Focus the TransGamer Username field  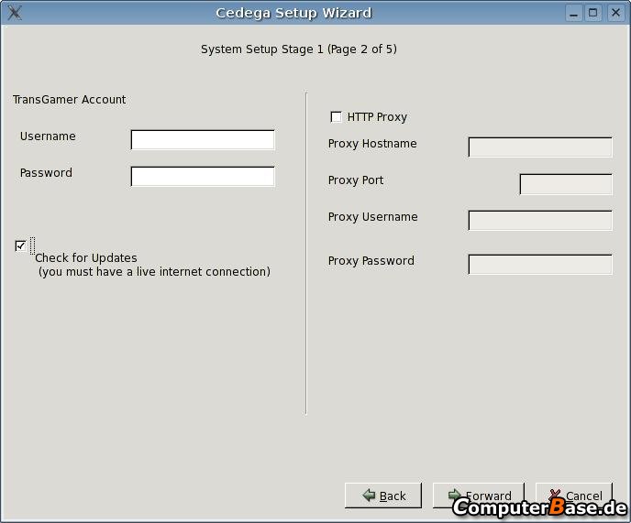[203, 140]
